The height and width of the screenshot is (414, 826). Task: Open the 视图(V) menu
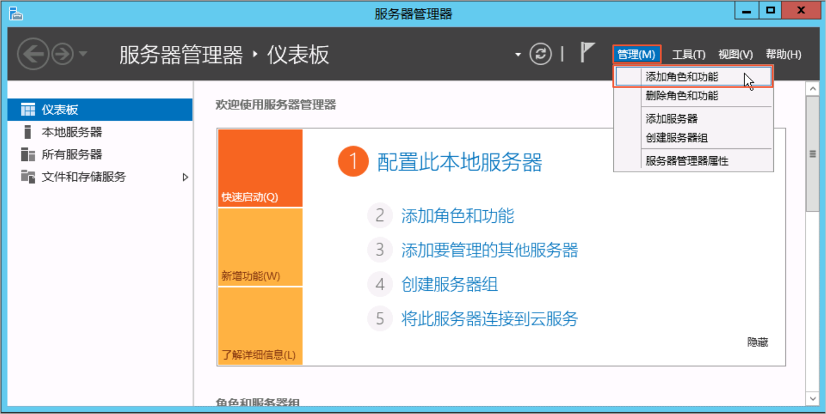(735, 54)
